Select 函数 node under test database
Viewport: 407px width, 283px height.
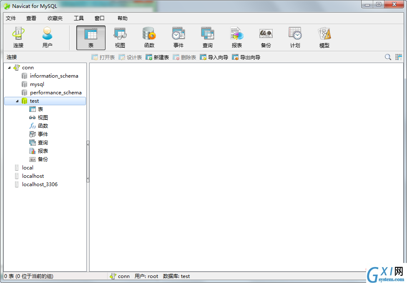point(43,126)
